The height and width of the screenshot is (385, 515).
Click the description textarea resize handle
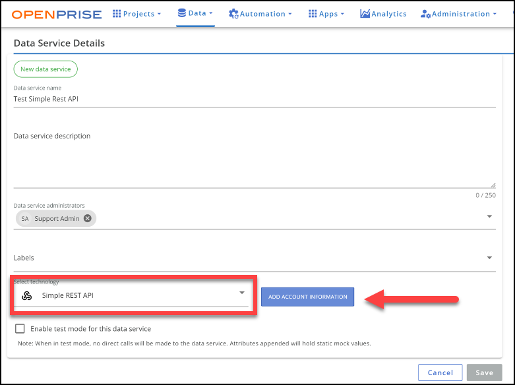pos(493,185)
